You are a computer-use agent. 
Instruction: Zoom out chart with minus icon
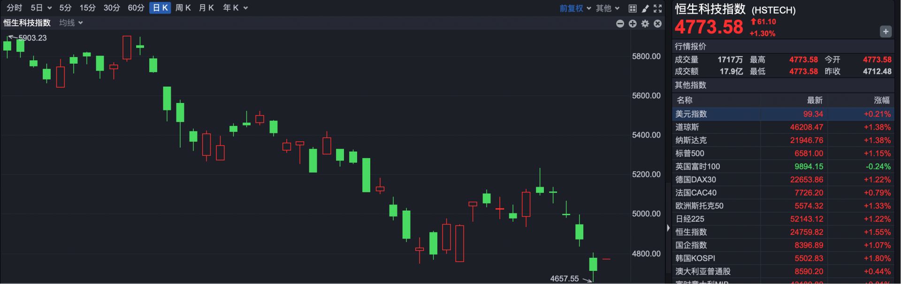pos(620,24)
